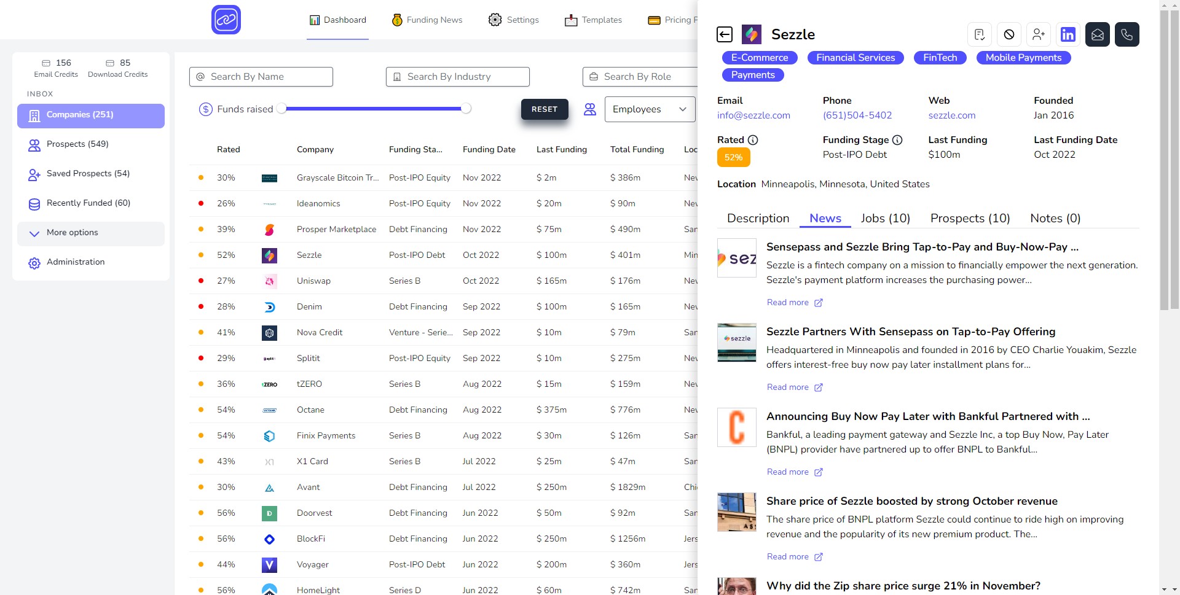The height and width of the screenshot is (595, 1180).
Task: Open Templates in top navigation
Action: [x=593, y=20]
